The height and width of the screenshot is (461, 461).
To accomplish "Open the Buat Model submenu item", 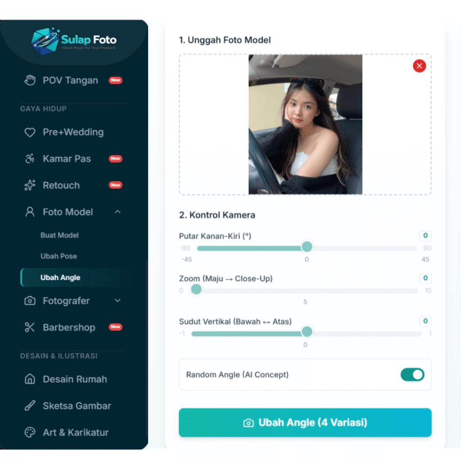I will coord(60,235).
